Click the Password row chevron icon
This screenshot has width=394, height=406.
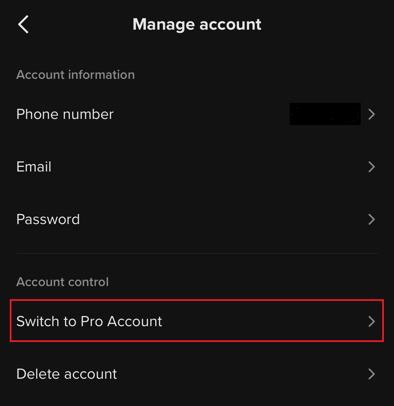coord(371,219)
